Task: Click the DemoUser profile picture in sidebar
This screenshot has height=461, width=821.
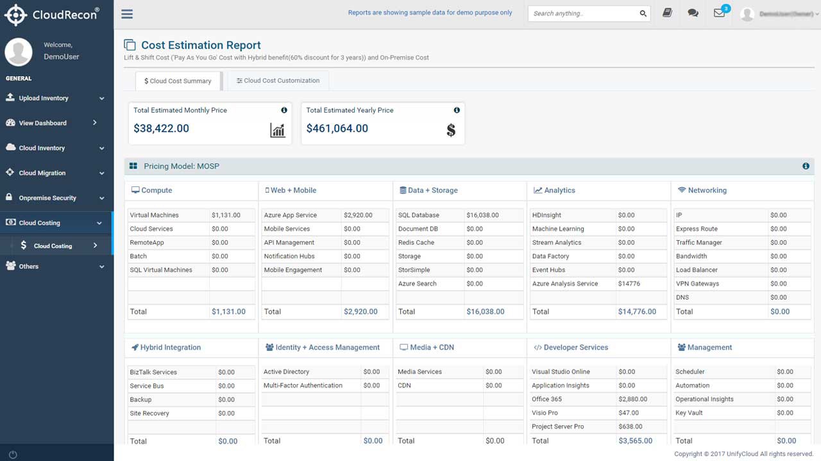Action: tap(19, 52)
